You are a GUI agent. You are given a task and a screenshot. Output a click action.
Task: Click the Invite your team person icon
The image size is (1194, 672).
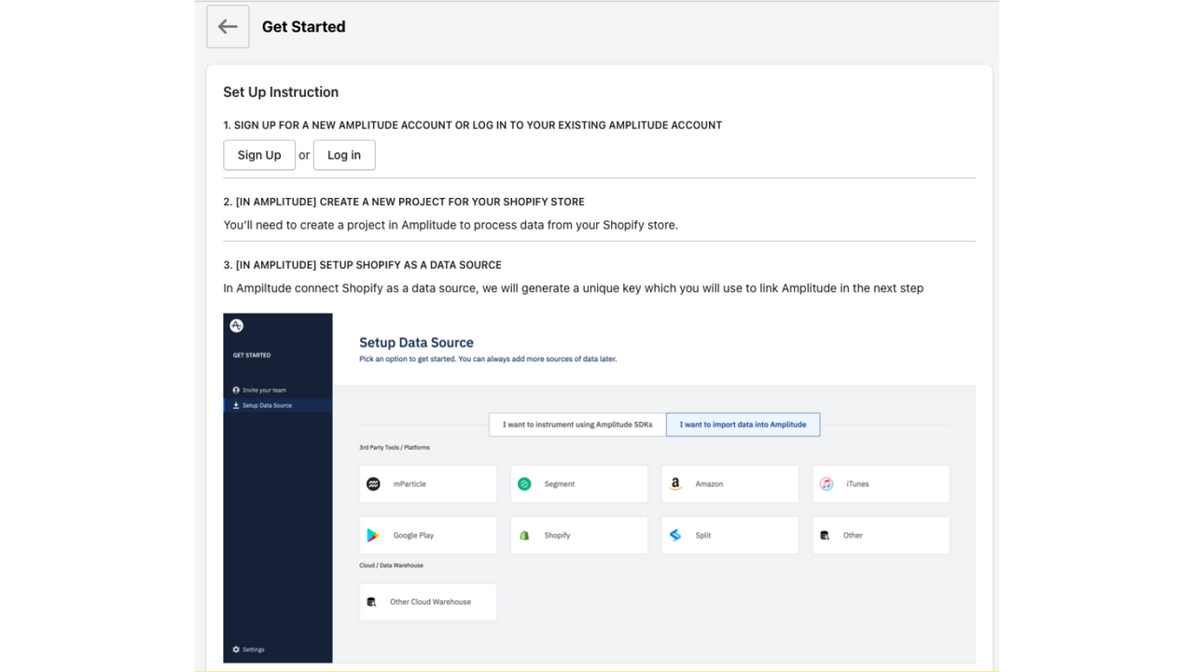236,390
